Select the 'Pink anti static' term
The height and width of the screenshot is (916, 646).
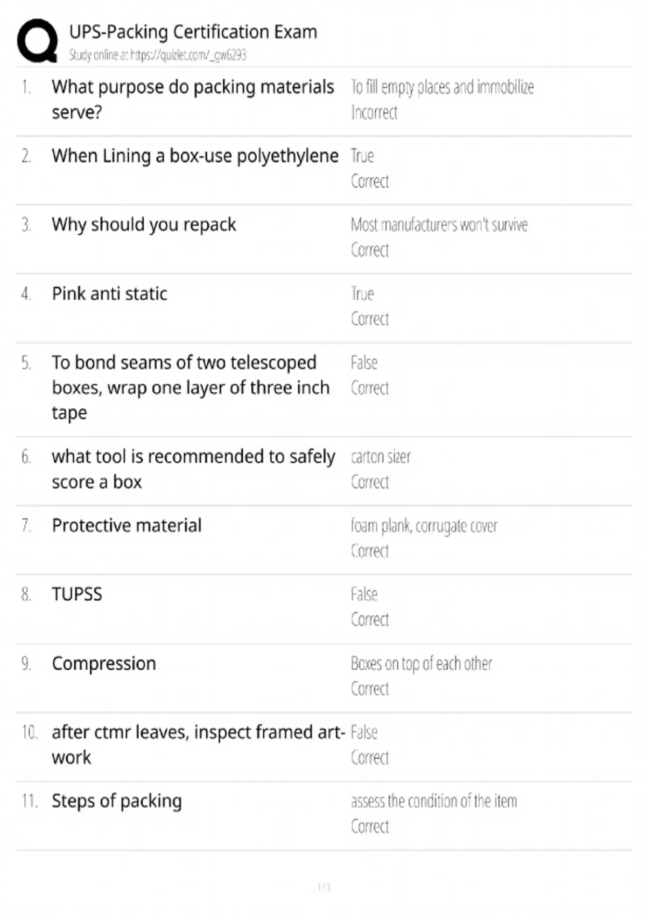[109, 294]
